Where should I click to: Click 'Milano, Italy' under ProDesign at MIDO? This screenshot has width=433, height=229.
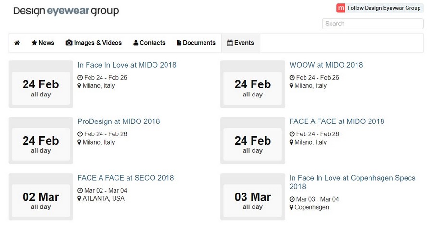[99, 142]
